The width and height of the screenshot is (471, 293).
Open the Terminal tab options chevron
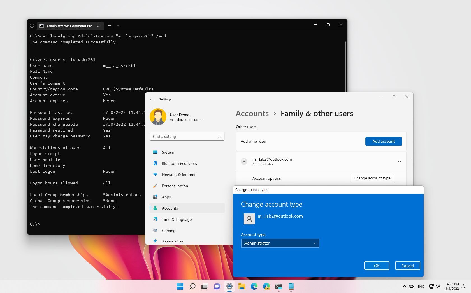click(x=118, y=26)
